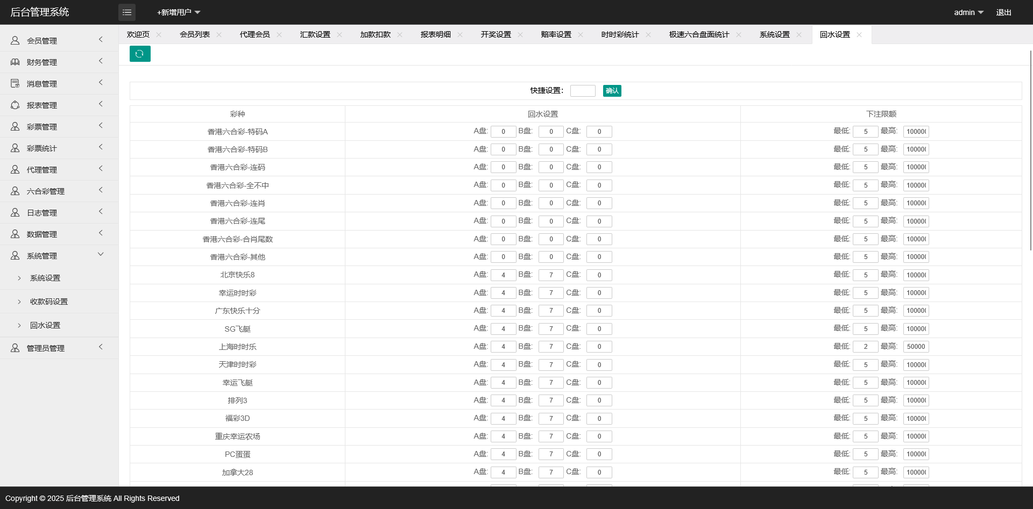Open 收款码设置 in the sidebar
The width and height of the screenshot is (1033, 509).
(49, 302)
